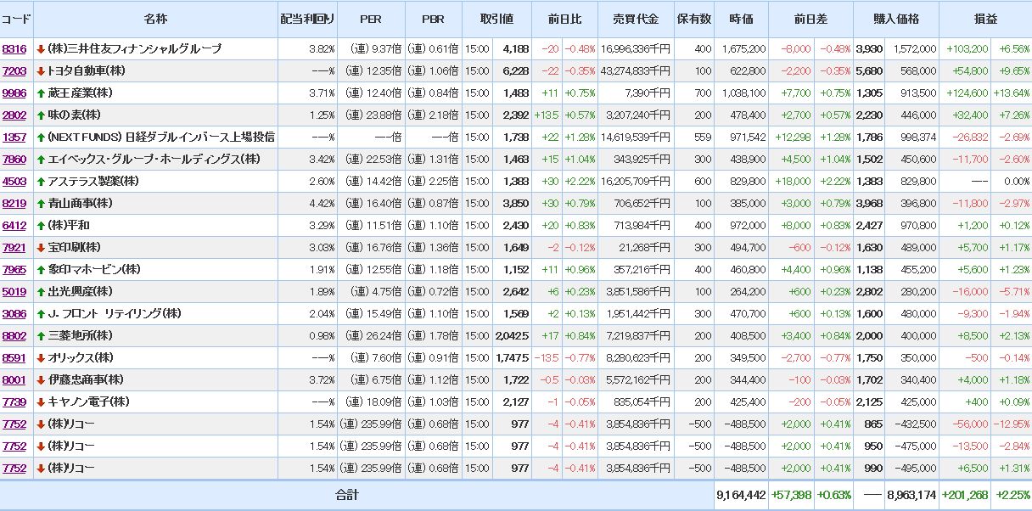Click the green arrow beside 出光興産
This screenshot has width=1032, height=511.
[x=41, y=292]
